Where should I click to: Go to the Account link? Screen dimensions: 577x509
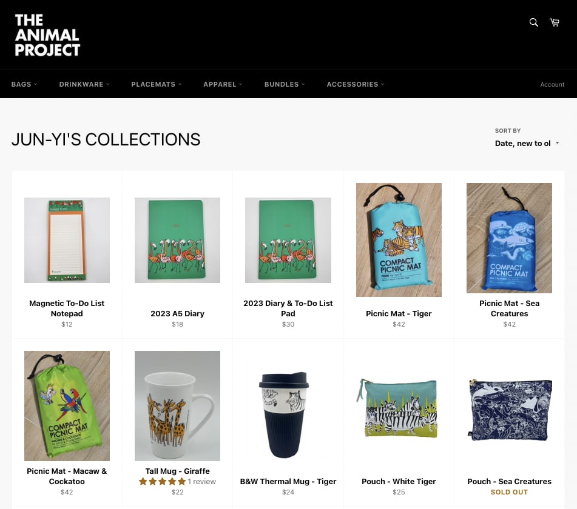(x=552, y=85)
